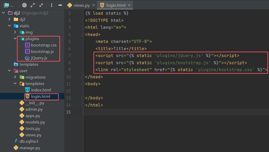269x152 pixels.
Task: Select the bootstrap.css file icon
Action: point(28,45)
